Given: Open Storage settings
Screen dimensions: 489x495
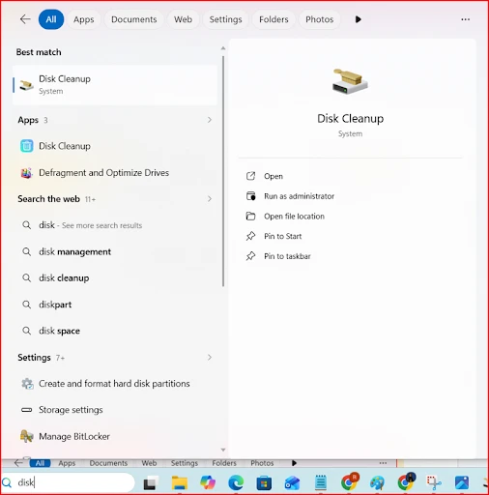Looking at the screenshot, I should coord(115,410).
